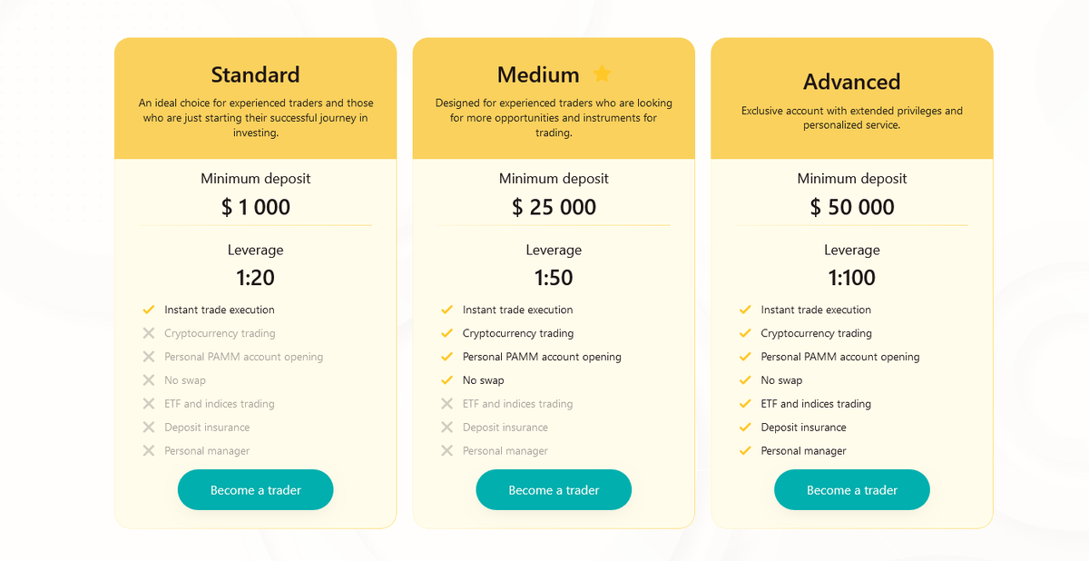Click Become a trader under Medium plan
The height and width of the screenshot is (561, 1089).
tap(554, 490)
